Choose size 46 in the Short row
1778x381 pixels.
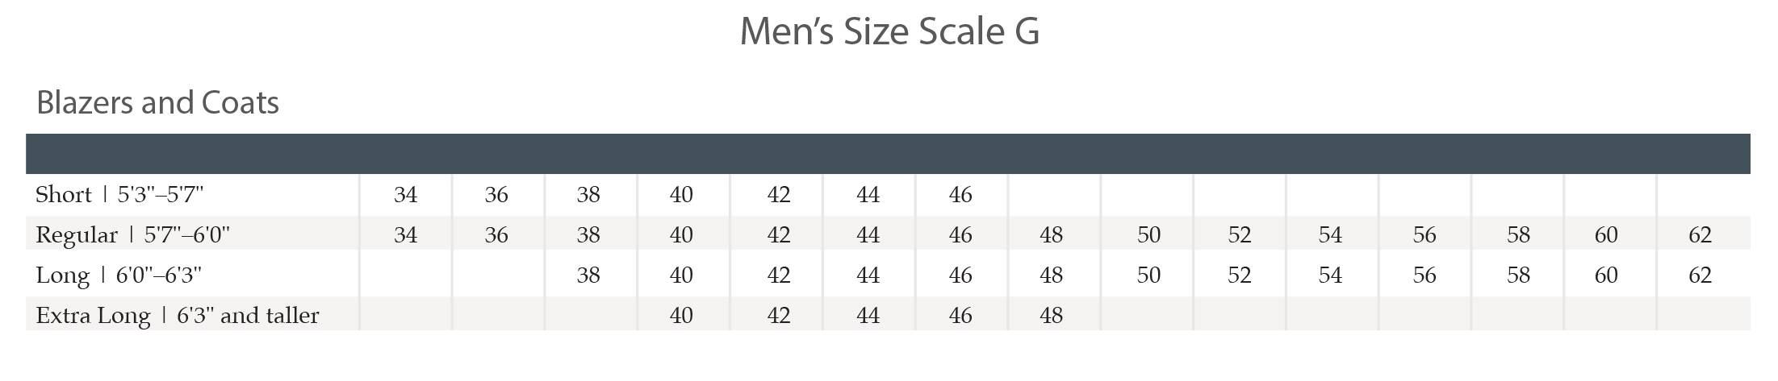pyautogui.click(x=960, y=195)
